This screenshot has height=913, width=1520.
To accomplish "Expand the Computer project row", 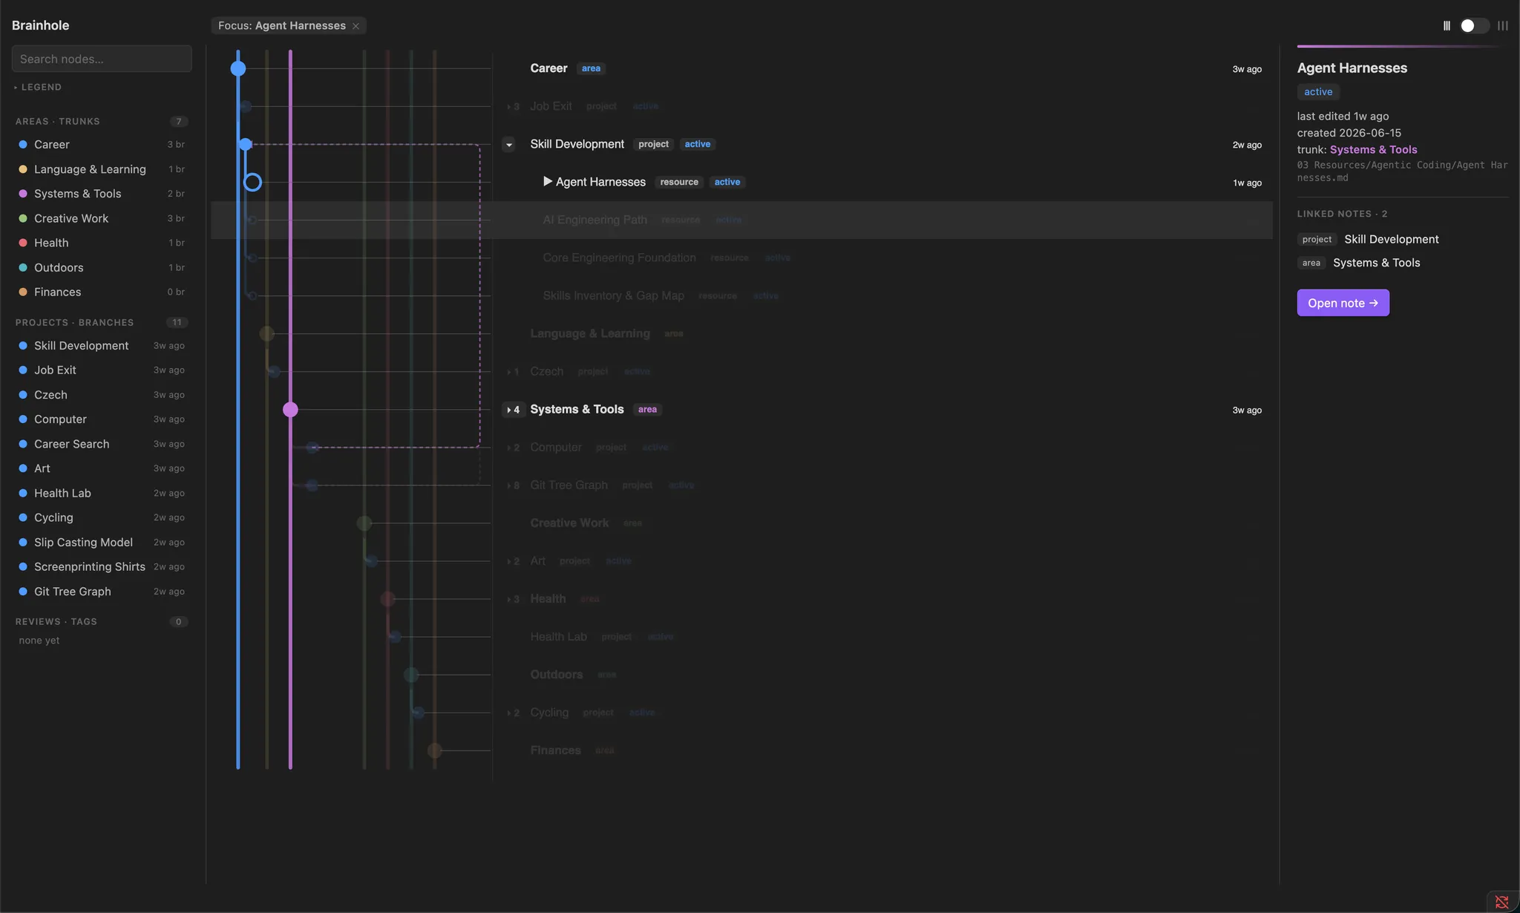I will pos(513,448).
